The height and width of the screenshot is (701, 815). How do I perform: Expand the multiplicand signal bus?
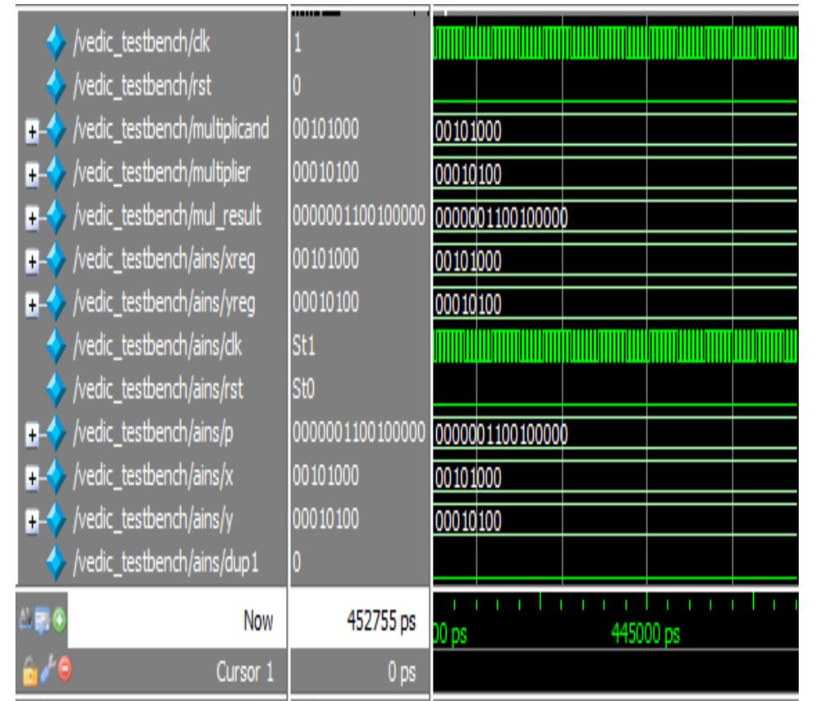pyautogui.click(x=33, y=130)
